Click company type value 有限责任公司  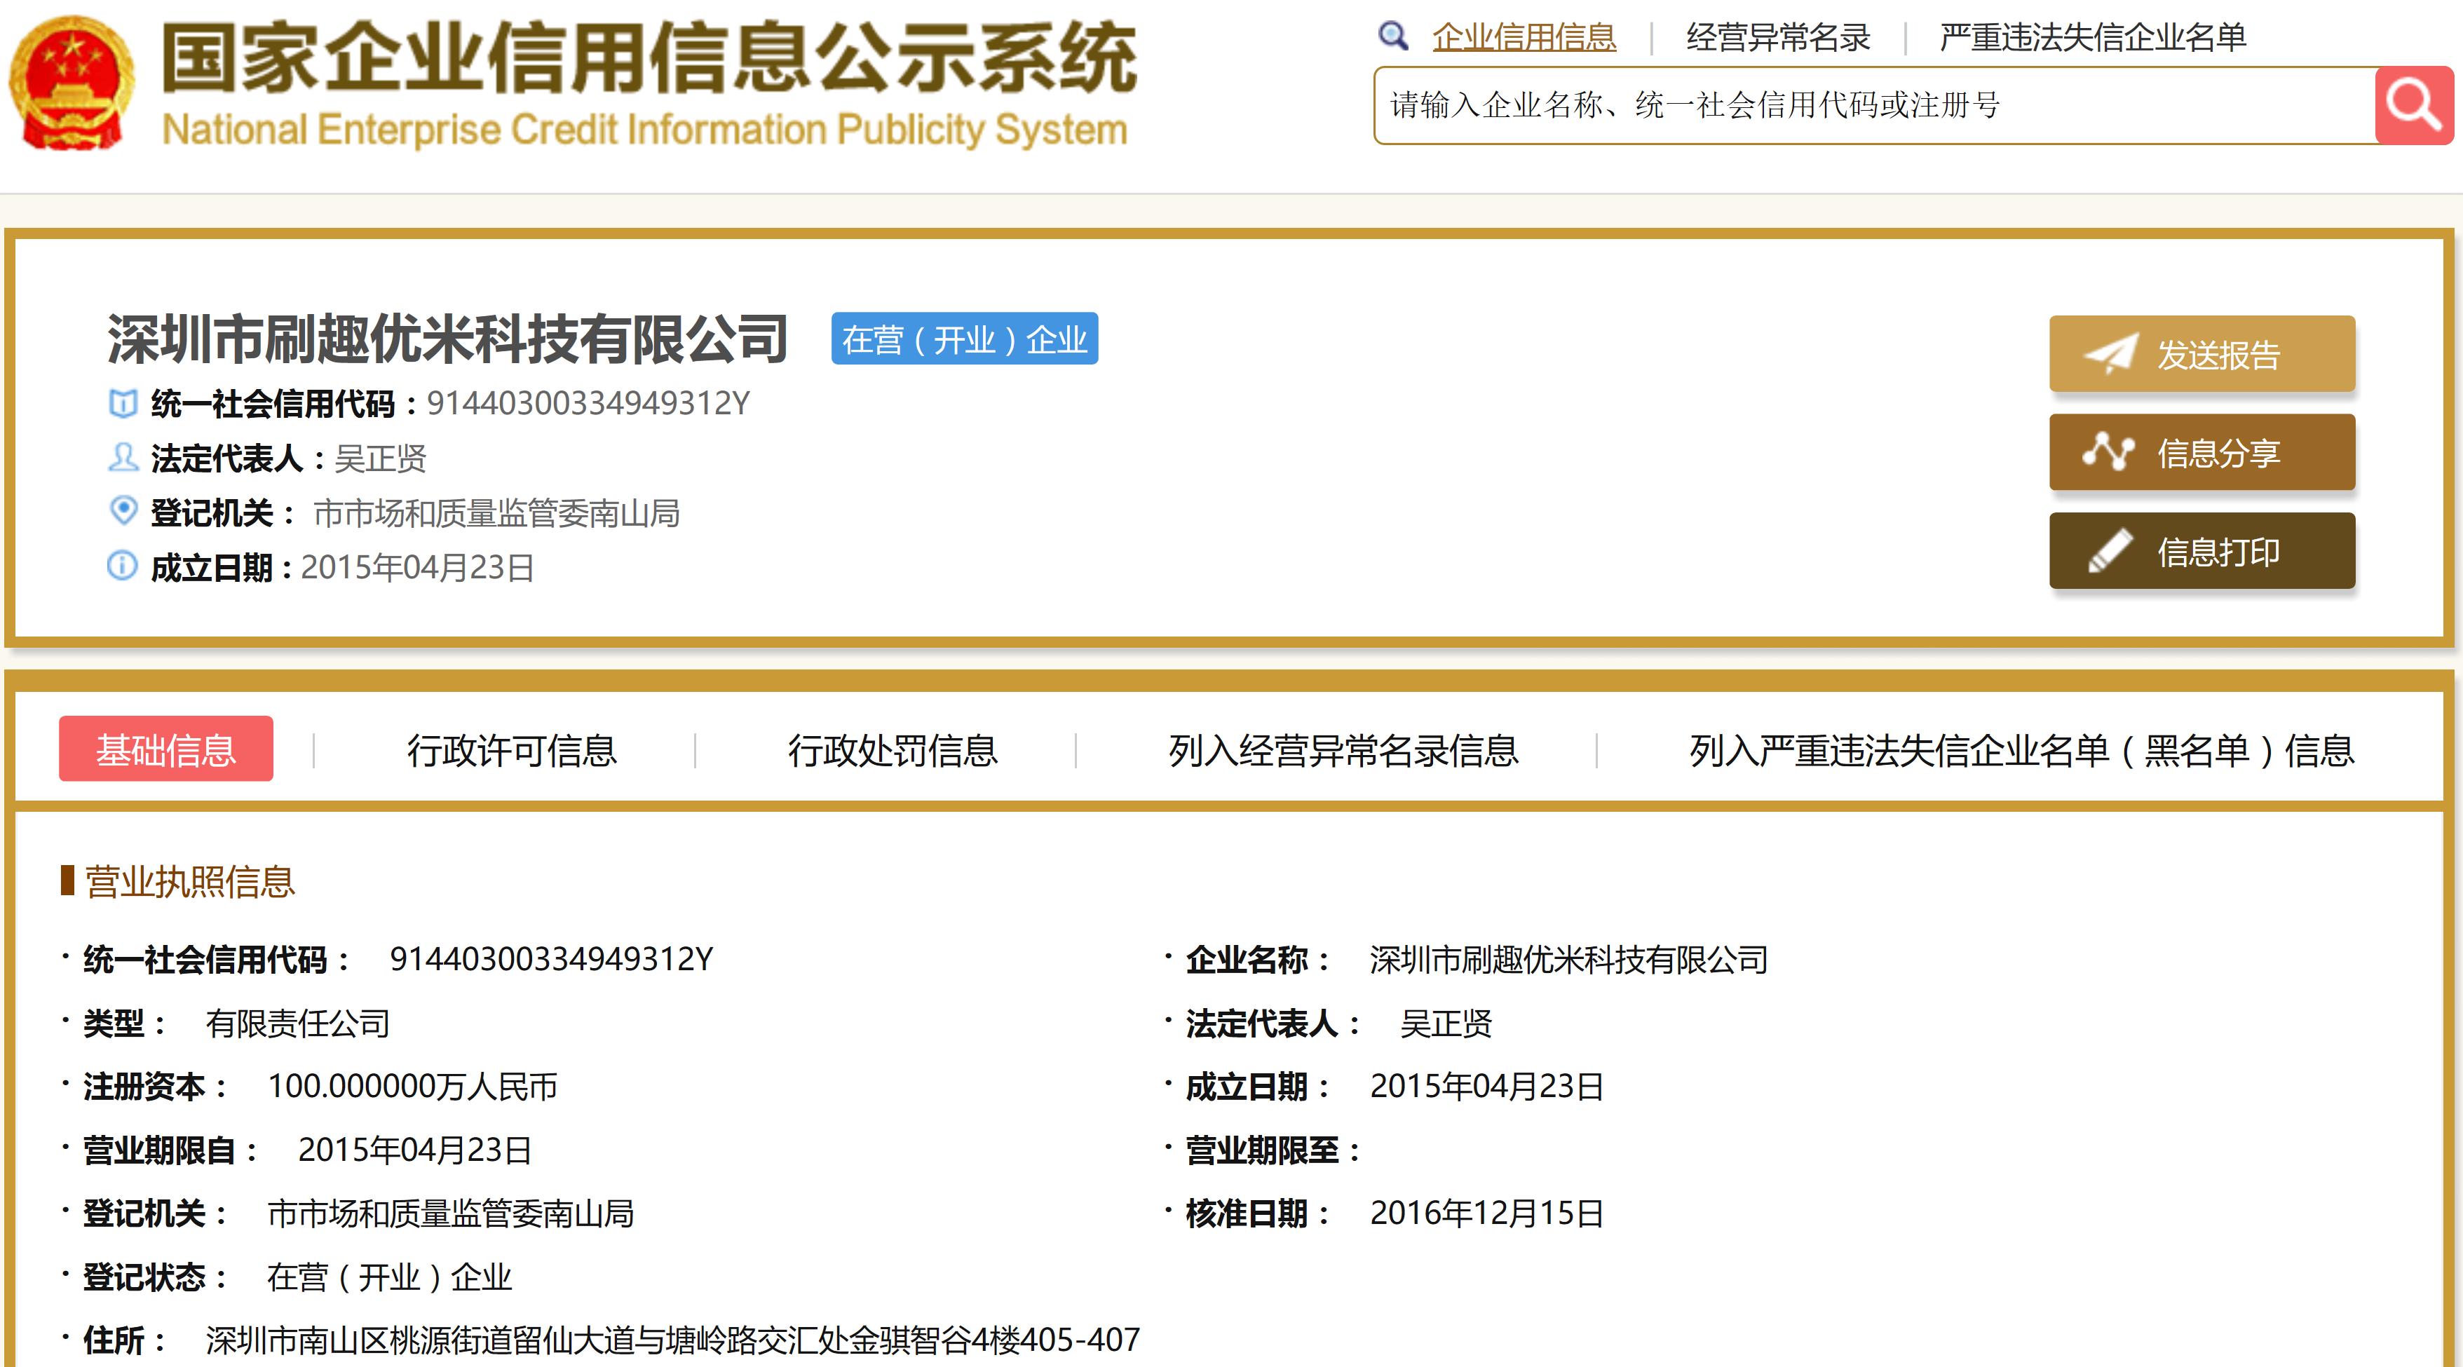297,1023
